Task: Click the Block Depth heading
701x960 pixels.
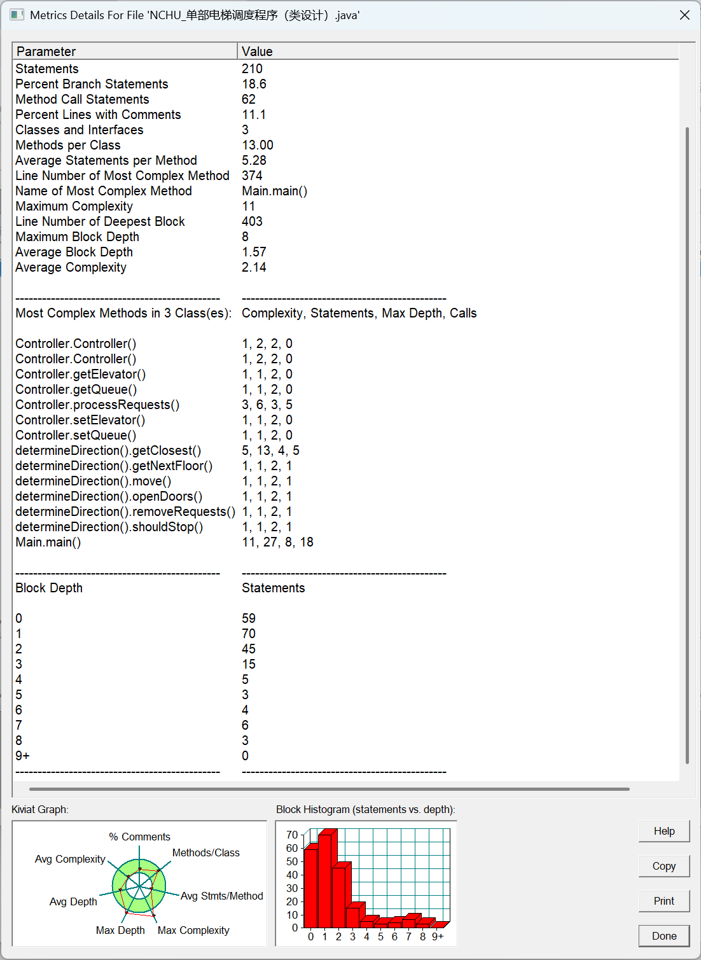Action: point(49,588)
